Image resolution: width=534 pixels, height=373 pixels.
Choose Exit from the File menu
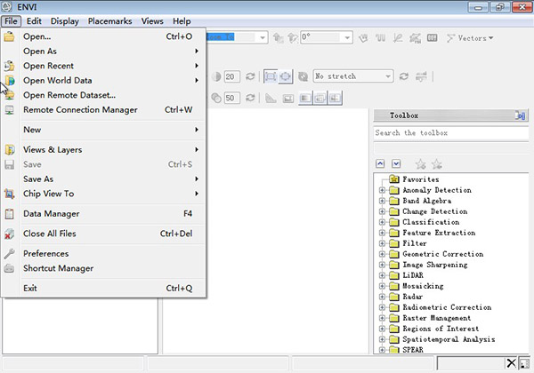(x=104, y=289)
